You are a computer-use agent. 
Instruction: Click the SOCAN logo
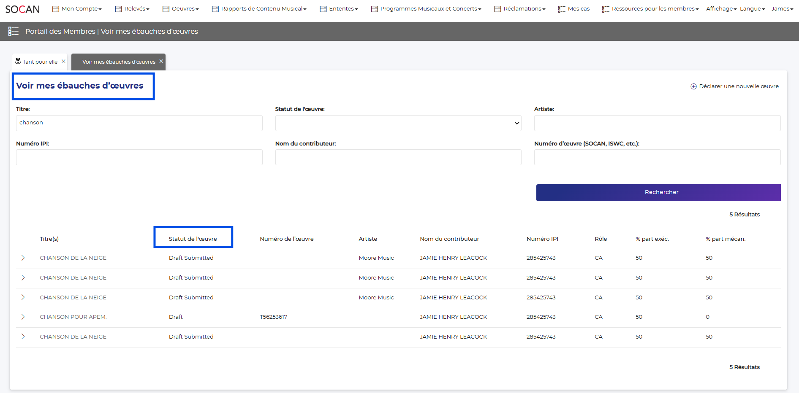point(22,9)
